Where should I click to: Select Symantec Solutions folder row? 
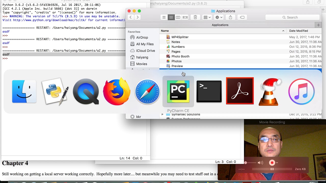coord(241,114)
